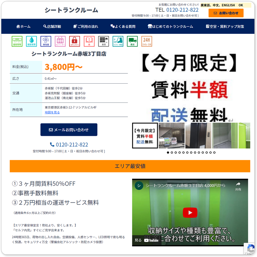Click the phone handset icon beside 0120-212-822
This screenshot has height=257, width=257.
tap(52, 145)
